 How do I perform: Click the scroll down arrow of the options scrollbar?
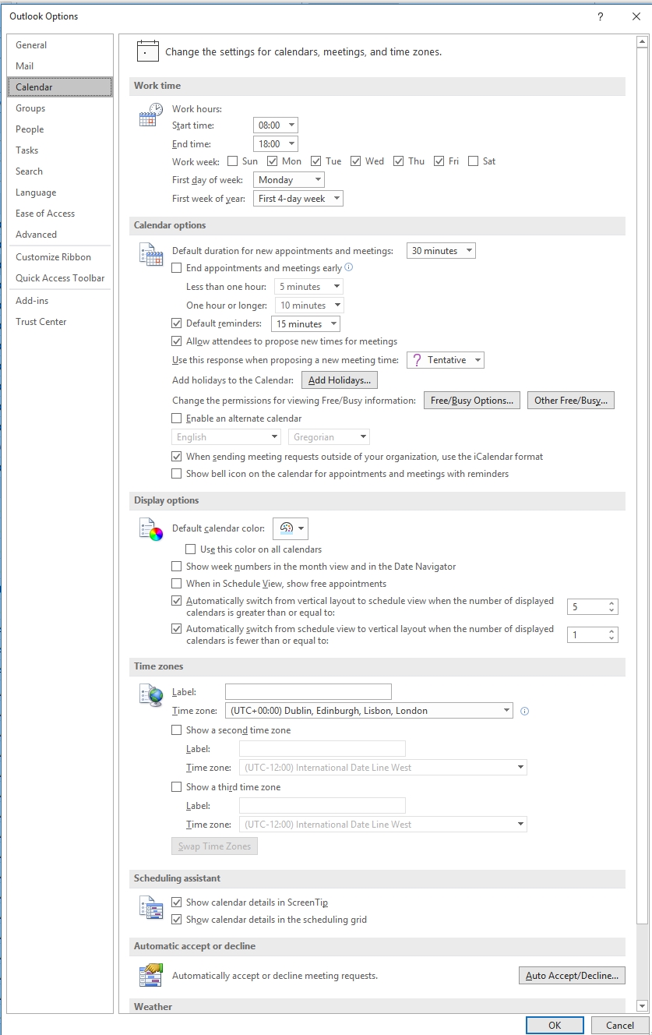(x=642, y=1006)
